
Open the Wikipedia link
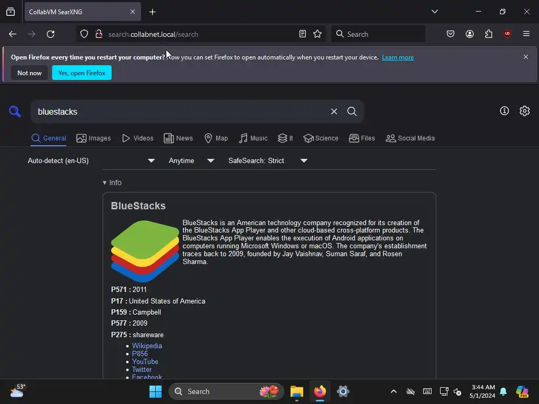(x=147, y=346)
